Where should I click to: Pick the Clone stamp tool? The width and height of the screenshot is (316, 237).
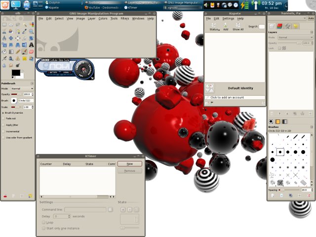tap(18, 59)
